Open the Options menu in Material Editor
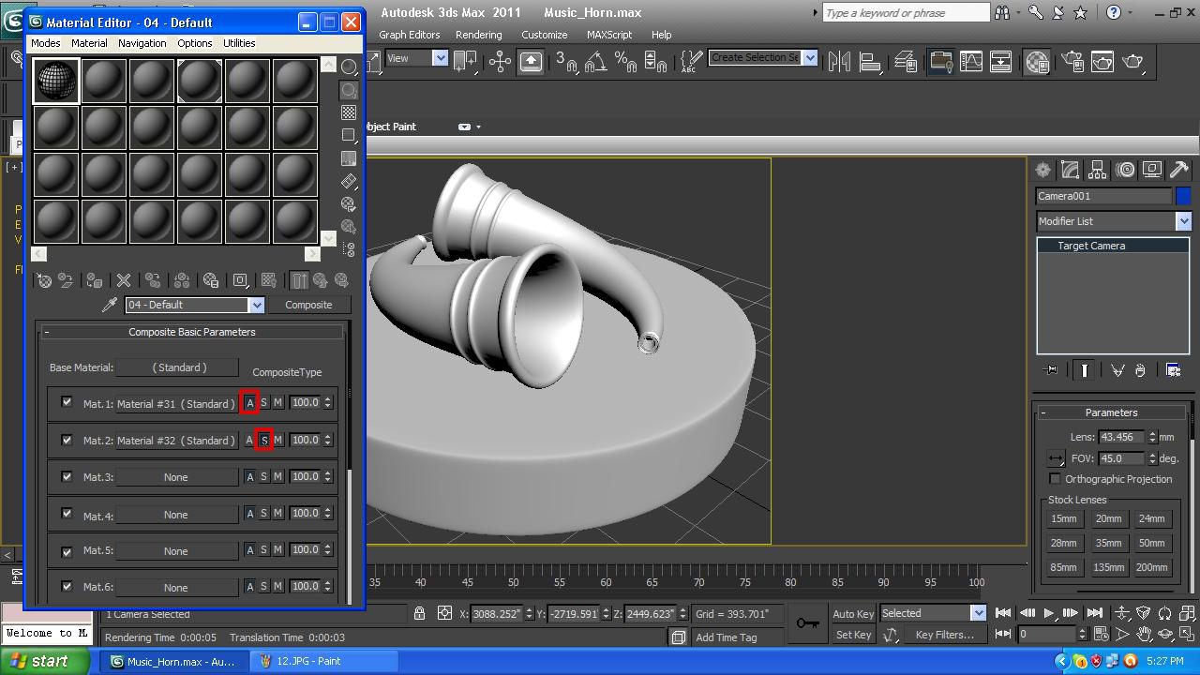 (x=194, y=43)
